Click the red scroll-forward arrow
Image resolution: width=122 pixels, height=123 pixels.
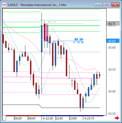[117, 118]
